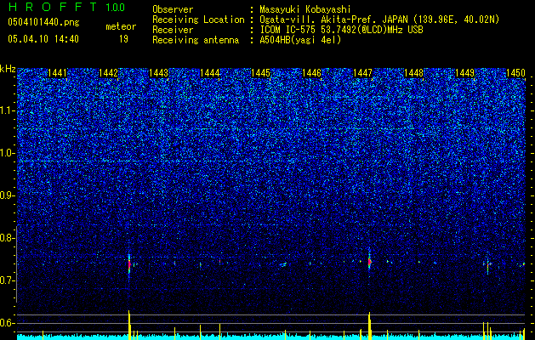The height and width of the screenshot is (340, 535).
Task: Click the 1441 time marker
Action: pos(57,73)
